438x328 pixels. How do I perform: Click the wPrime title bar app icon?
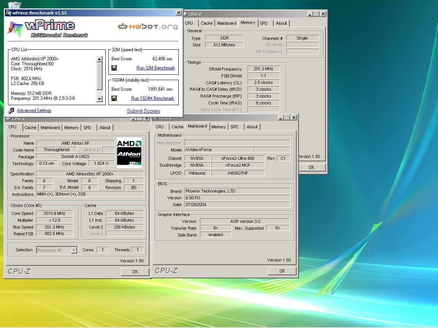[8, 13]
